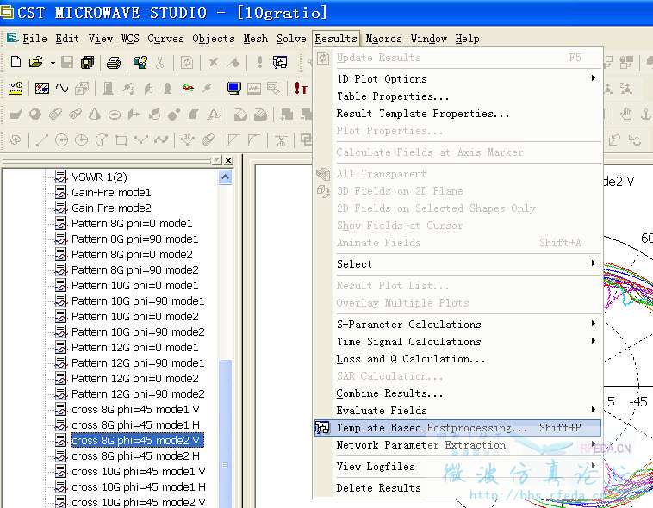Expand Evaluate Fields submenu
The image size is (653, 508).
(x=457, y=410)
